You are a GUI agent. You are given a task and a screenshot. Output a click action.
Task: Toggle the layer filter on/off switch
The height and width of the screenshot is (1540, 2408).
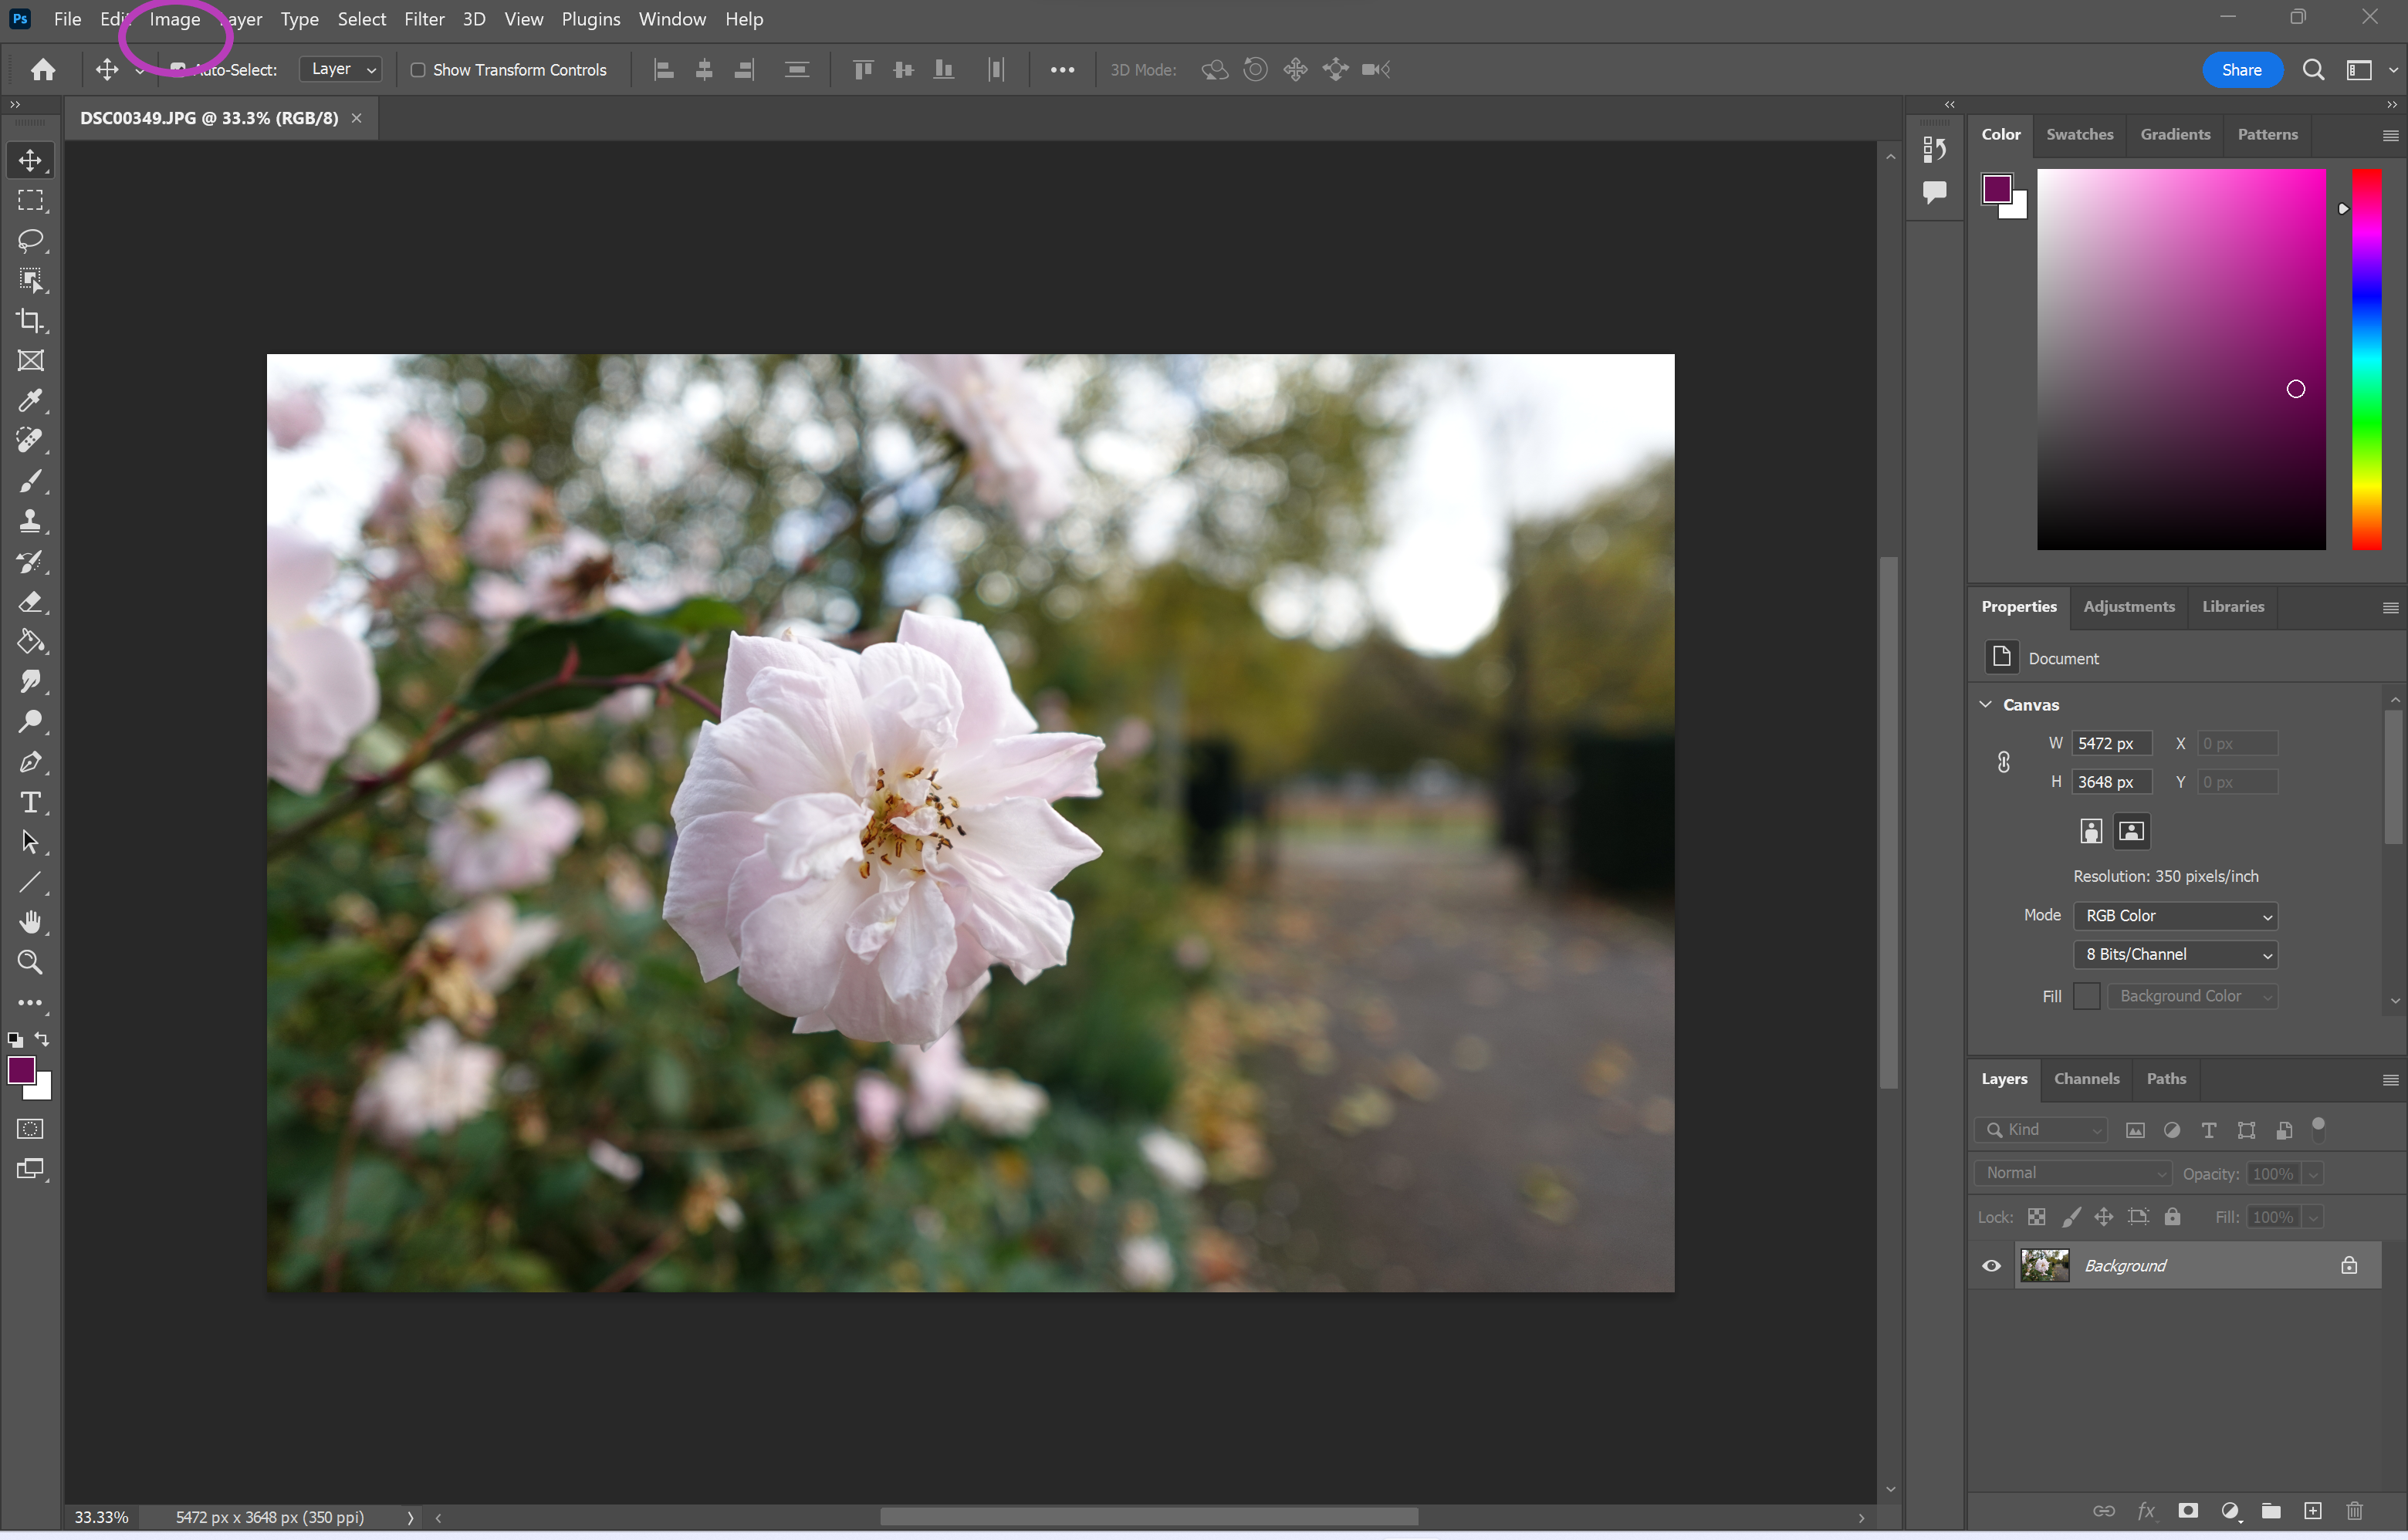click(x=2318, y=1129)
